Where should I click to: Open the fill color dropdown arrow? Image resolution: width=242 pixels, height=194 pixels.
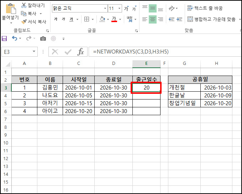click(108, 19)
